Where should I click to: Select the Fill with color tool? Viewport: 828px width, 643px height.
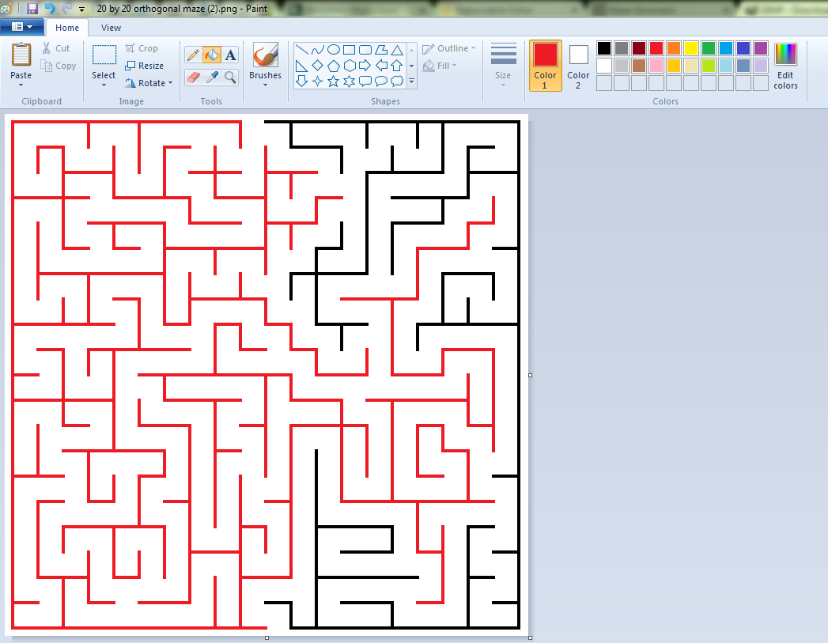coord(212,53)
